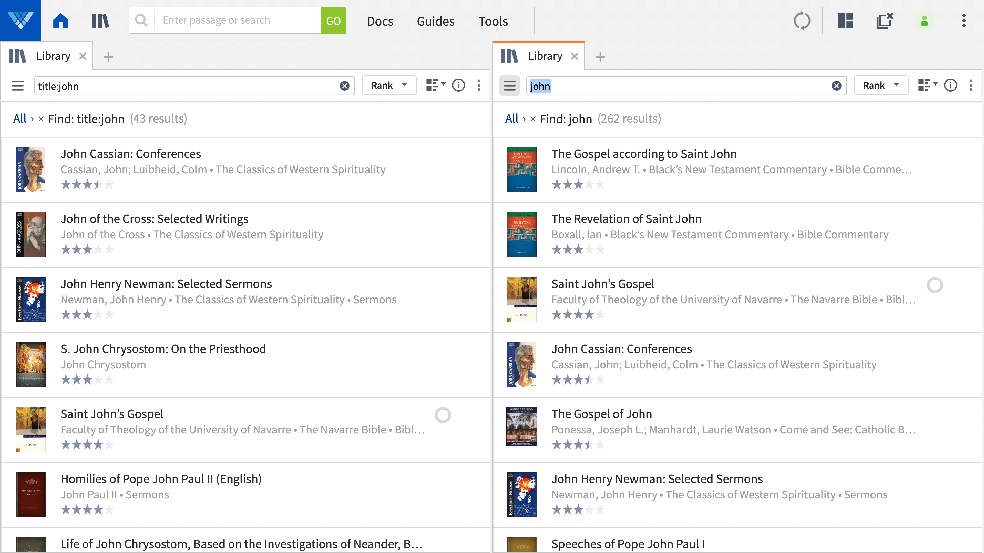Viewport: 984px width, 553px height.
Task: Remove the Find: john filter
Action: [533, 119]
